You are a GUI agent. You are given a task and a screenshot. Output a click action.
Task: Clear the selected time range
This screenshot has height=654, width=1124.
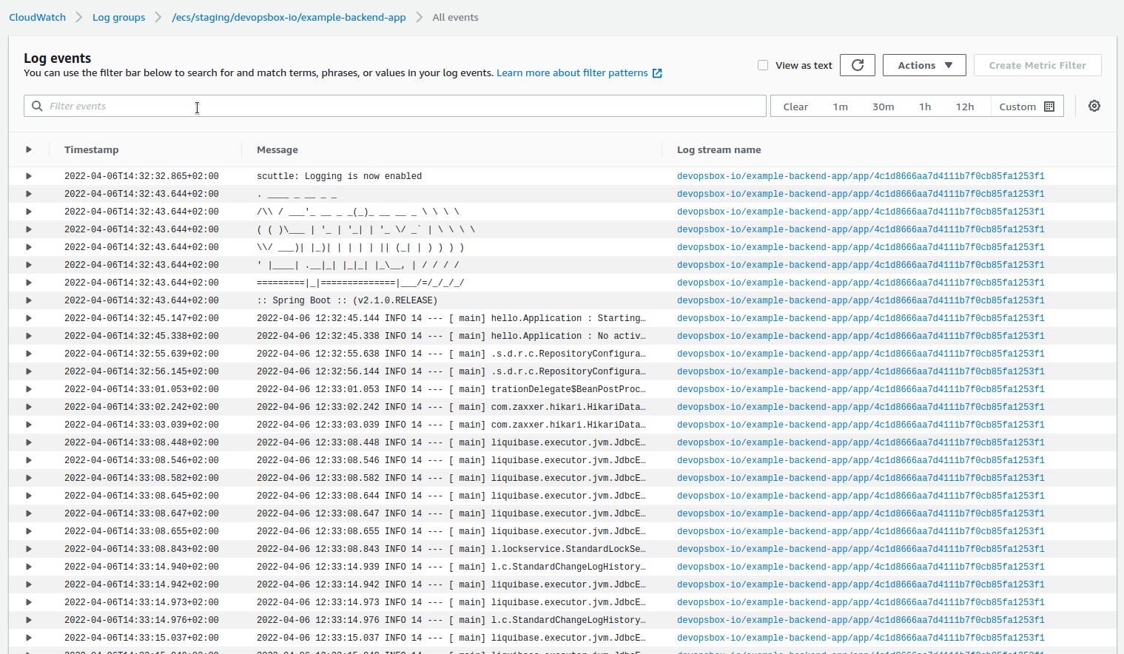click(x=795, y=106)
